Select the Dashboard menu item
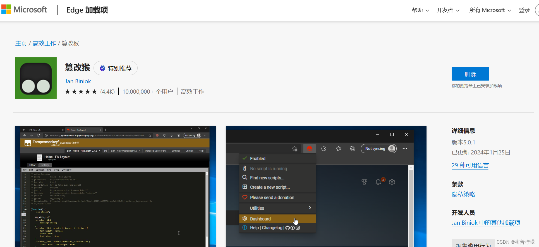 277,219
